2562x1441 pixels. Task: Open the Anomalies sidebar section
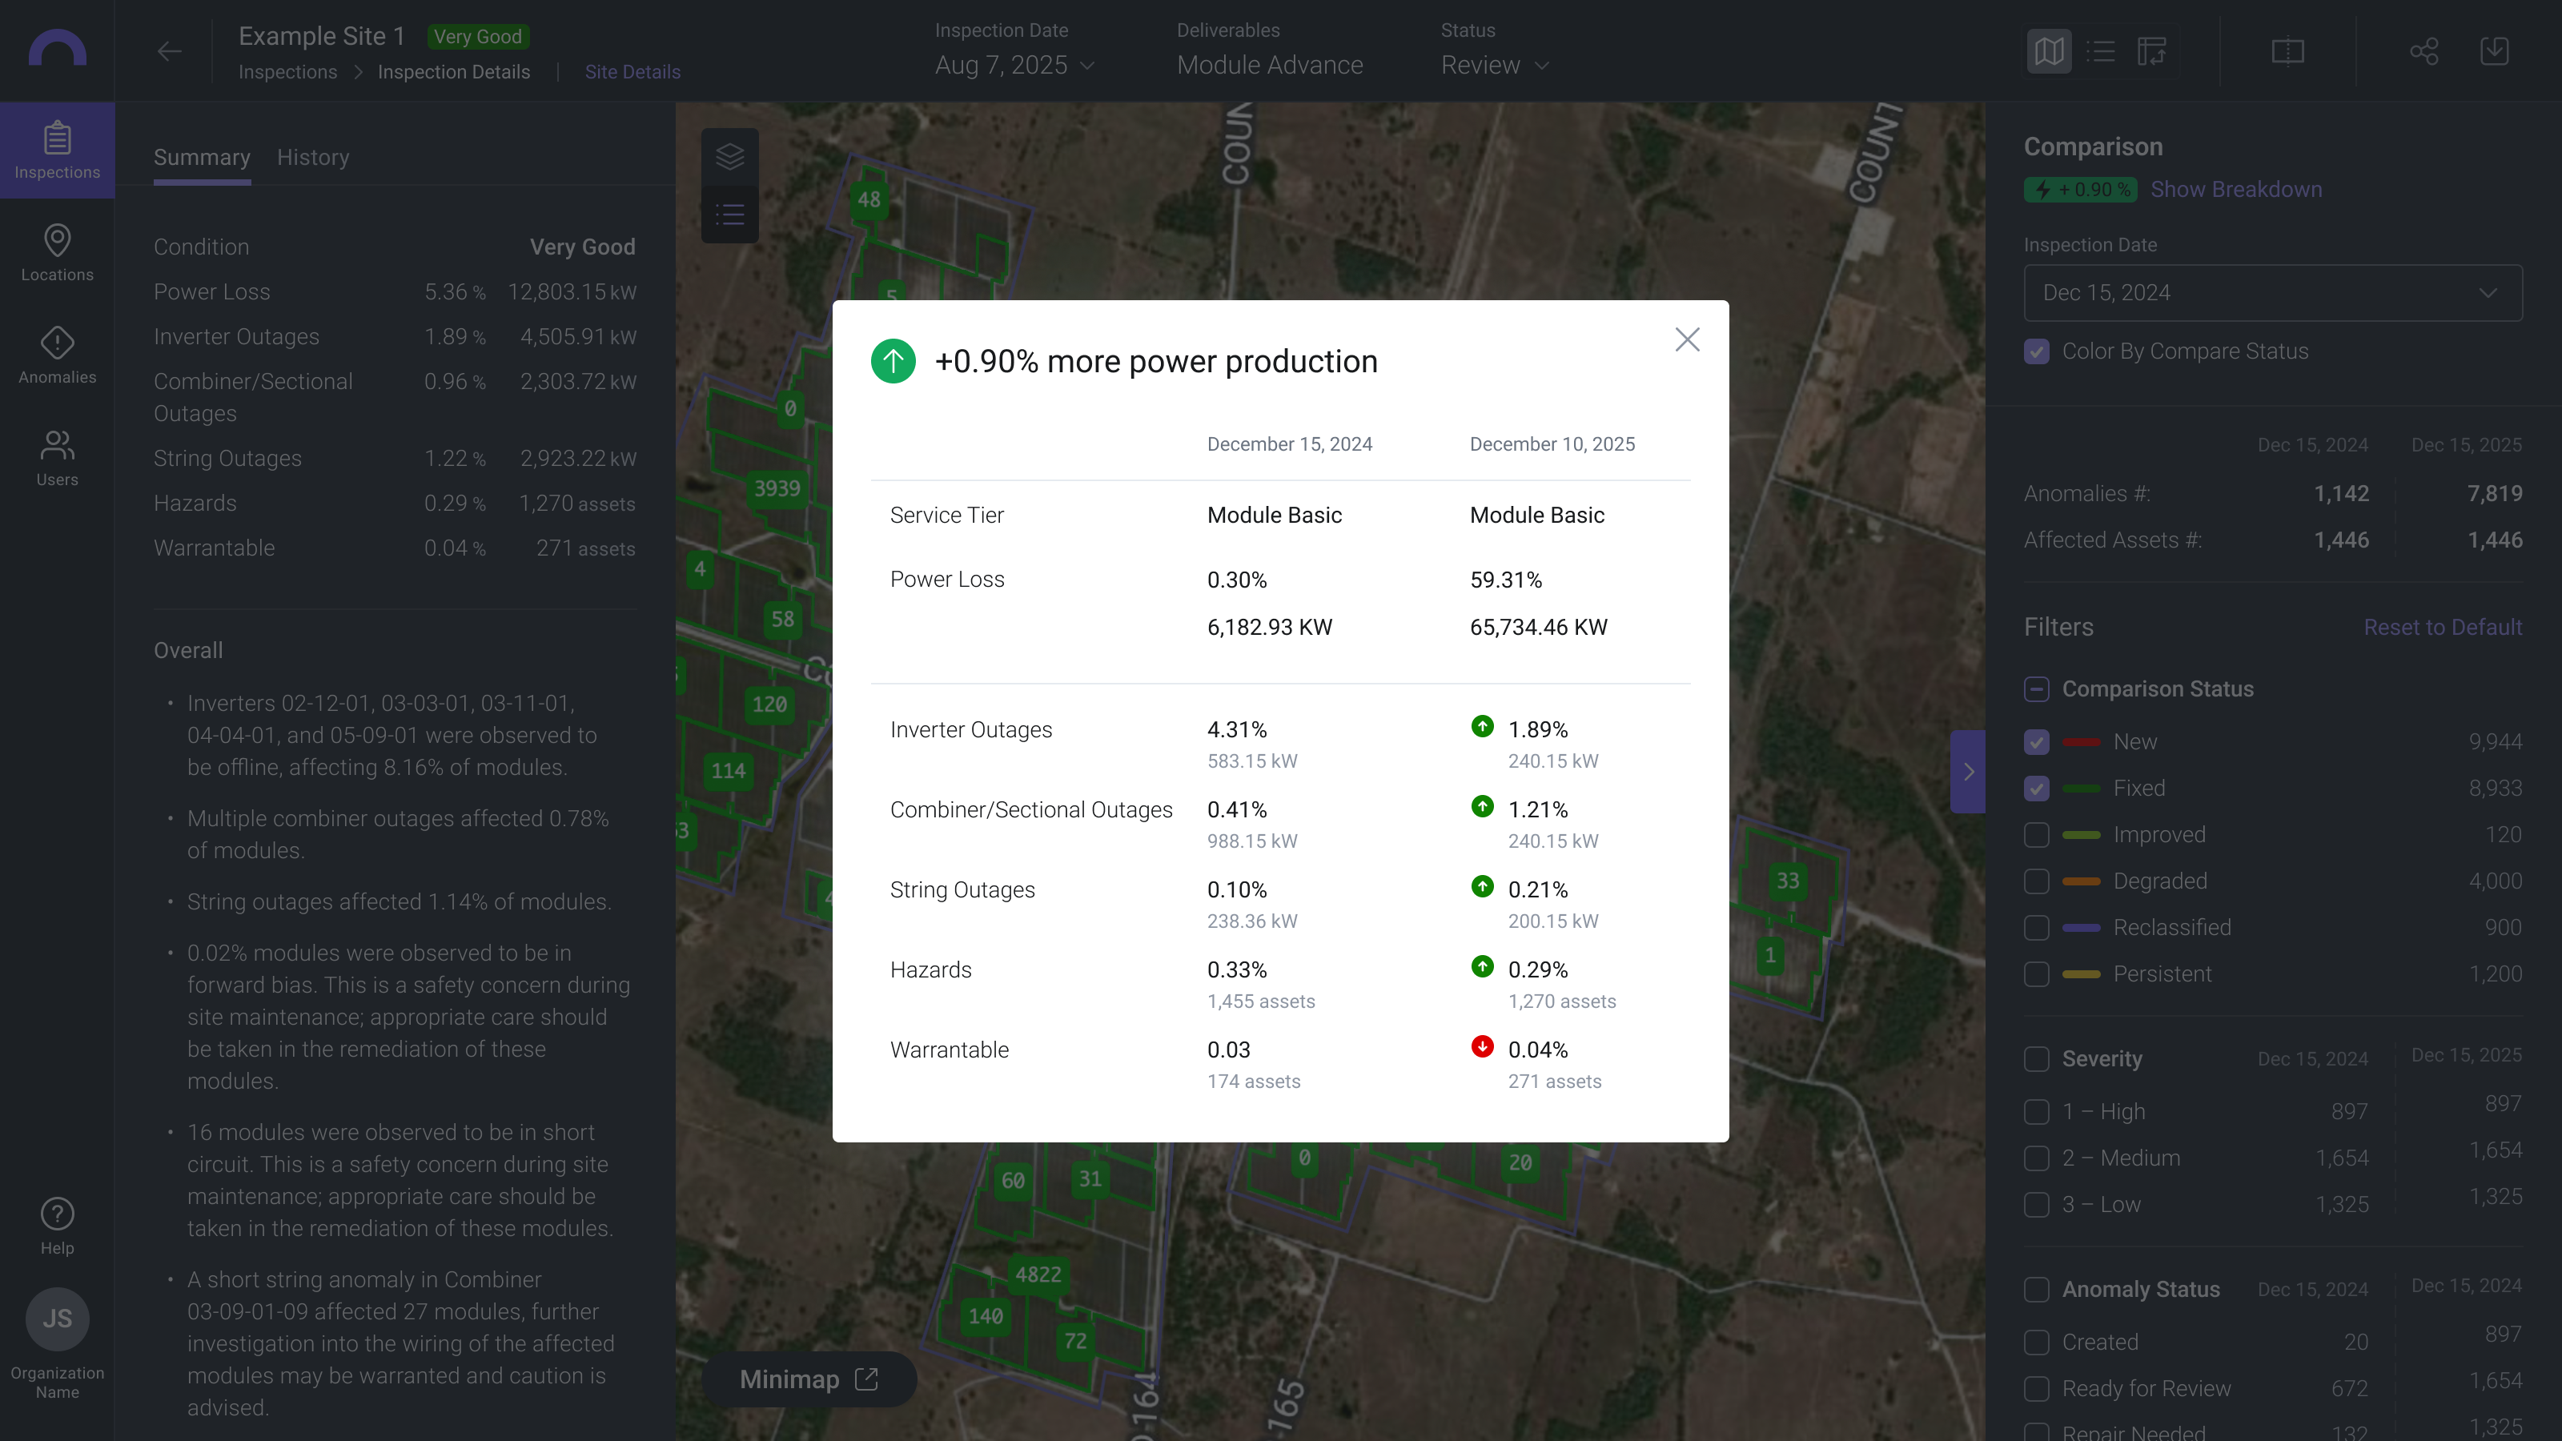(x=57, y=355)
